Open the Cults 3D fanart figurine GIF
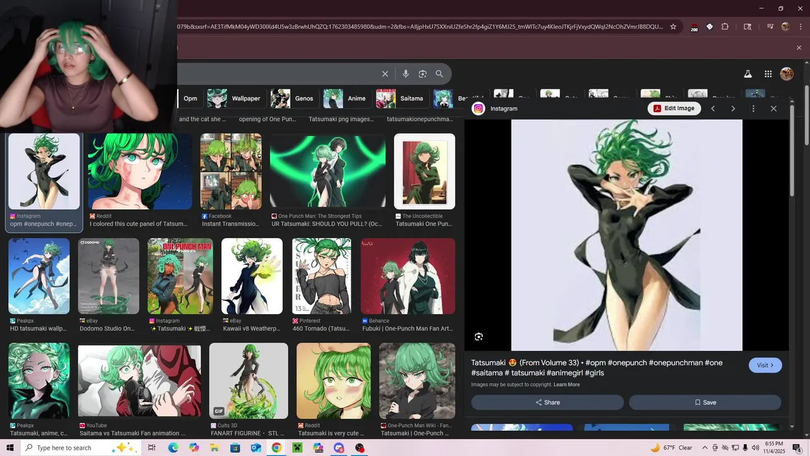 click(249, 381)
